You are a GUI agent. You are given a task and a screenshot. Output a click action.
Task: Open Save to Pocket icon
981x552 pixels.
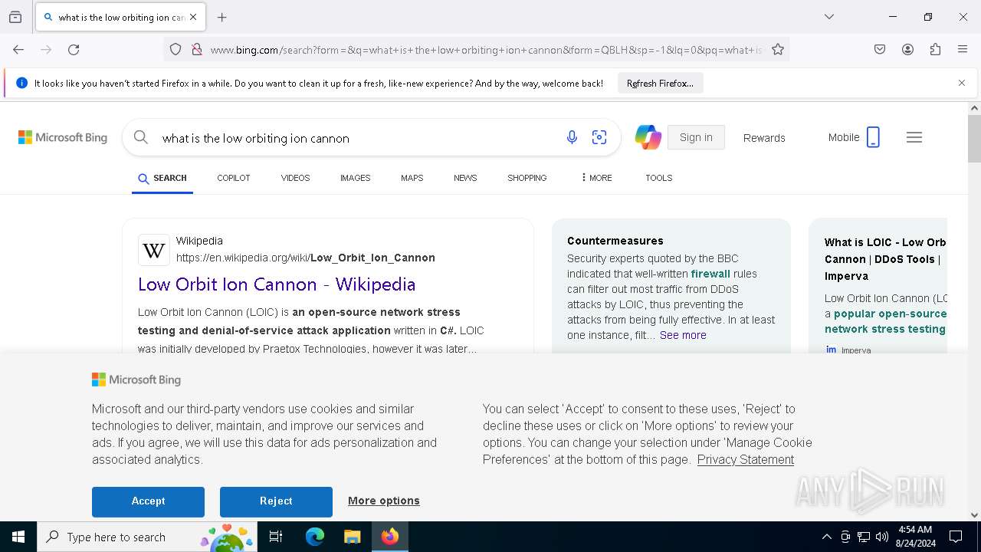click(880, 49)
